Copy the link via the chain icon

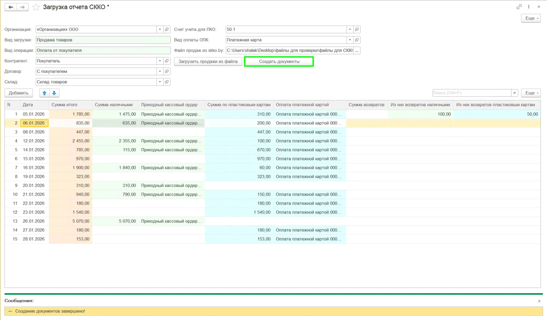coord(519,7)
